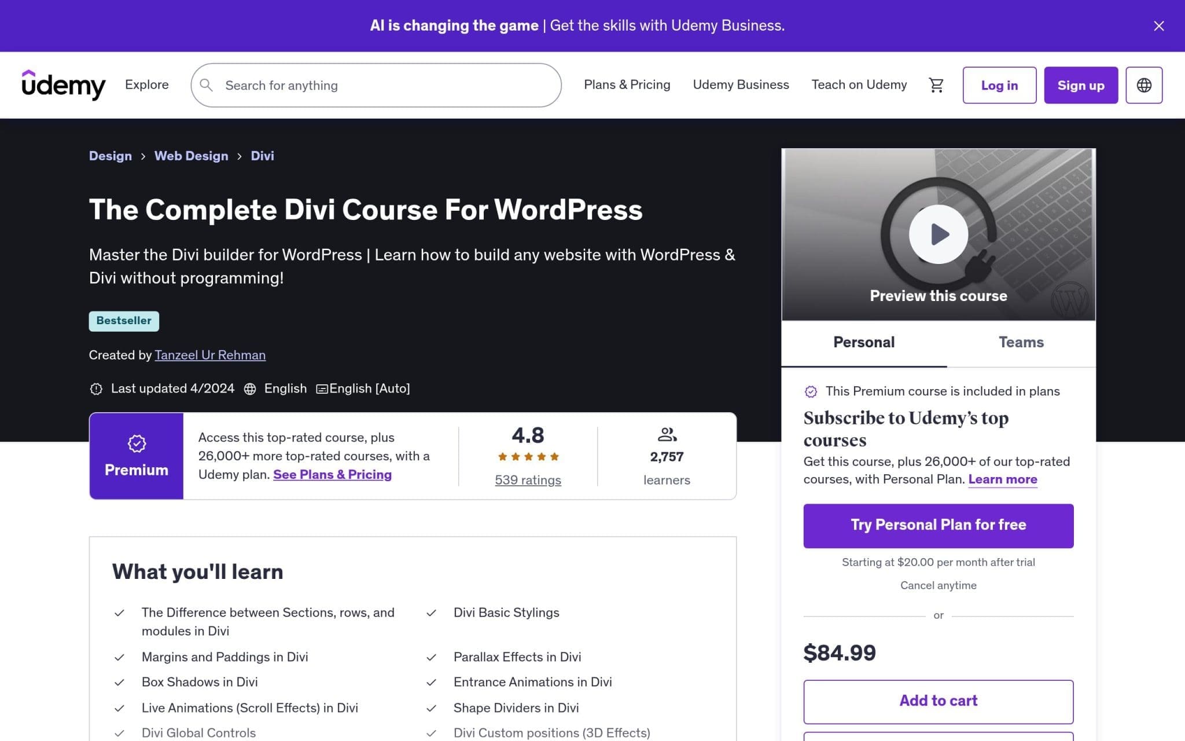The width and height of the screenshot is (1185, 741).
Task: Click the Udemy logo
Action: pyautogui.click(x=63, y=85)
